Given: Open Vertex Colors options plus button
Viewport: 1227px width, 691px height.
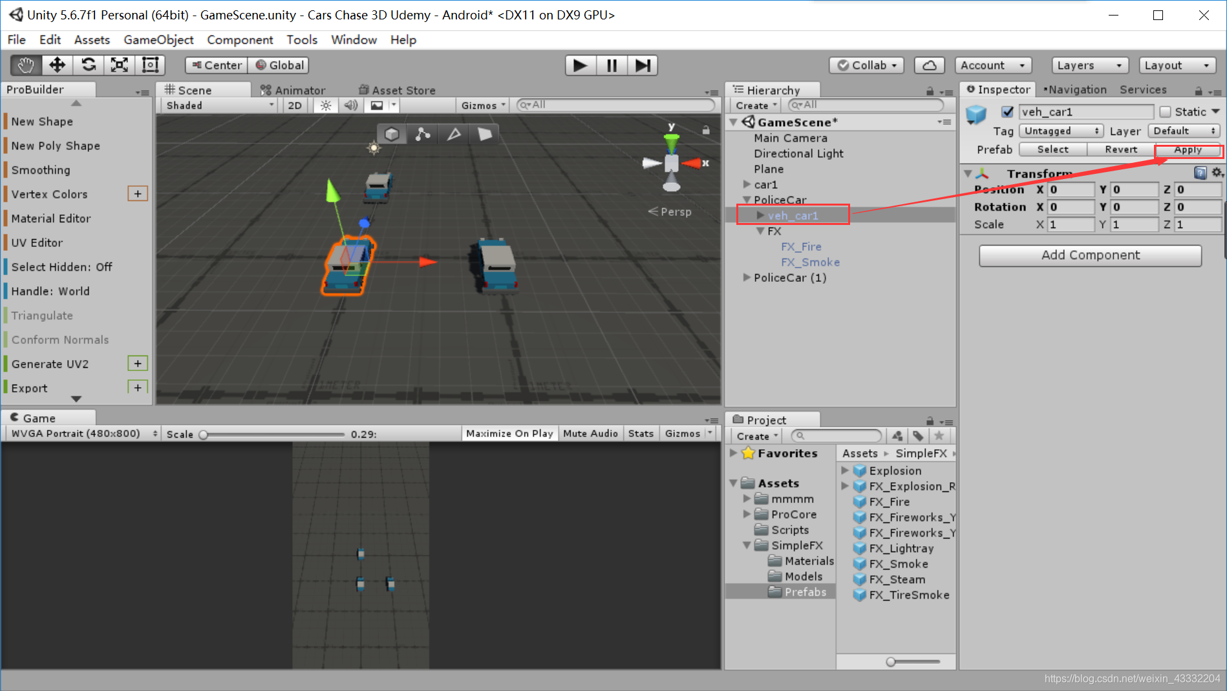Looking at the screenshot, I should click(138, 194).
